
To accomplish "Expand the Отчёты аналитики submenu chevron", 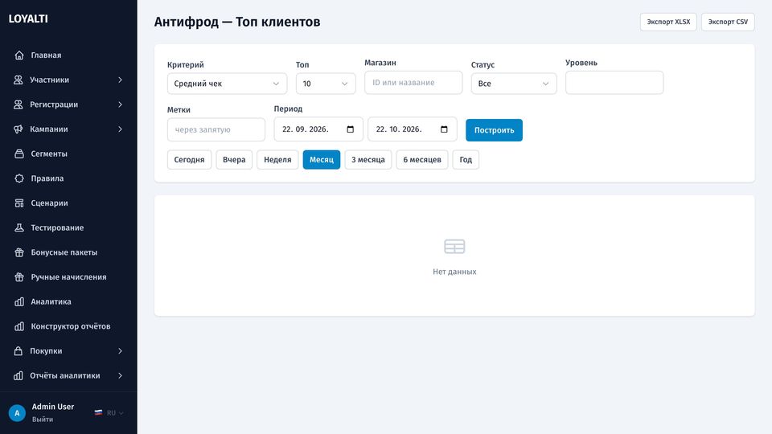I will click(x=120, y=375).
